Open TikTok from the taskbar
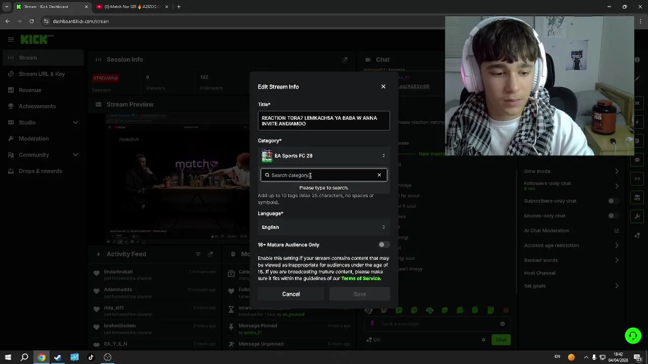Screen dimensions: 648x364 [x=91, y=357]
